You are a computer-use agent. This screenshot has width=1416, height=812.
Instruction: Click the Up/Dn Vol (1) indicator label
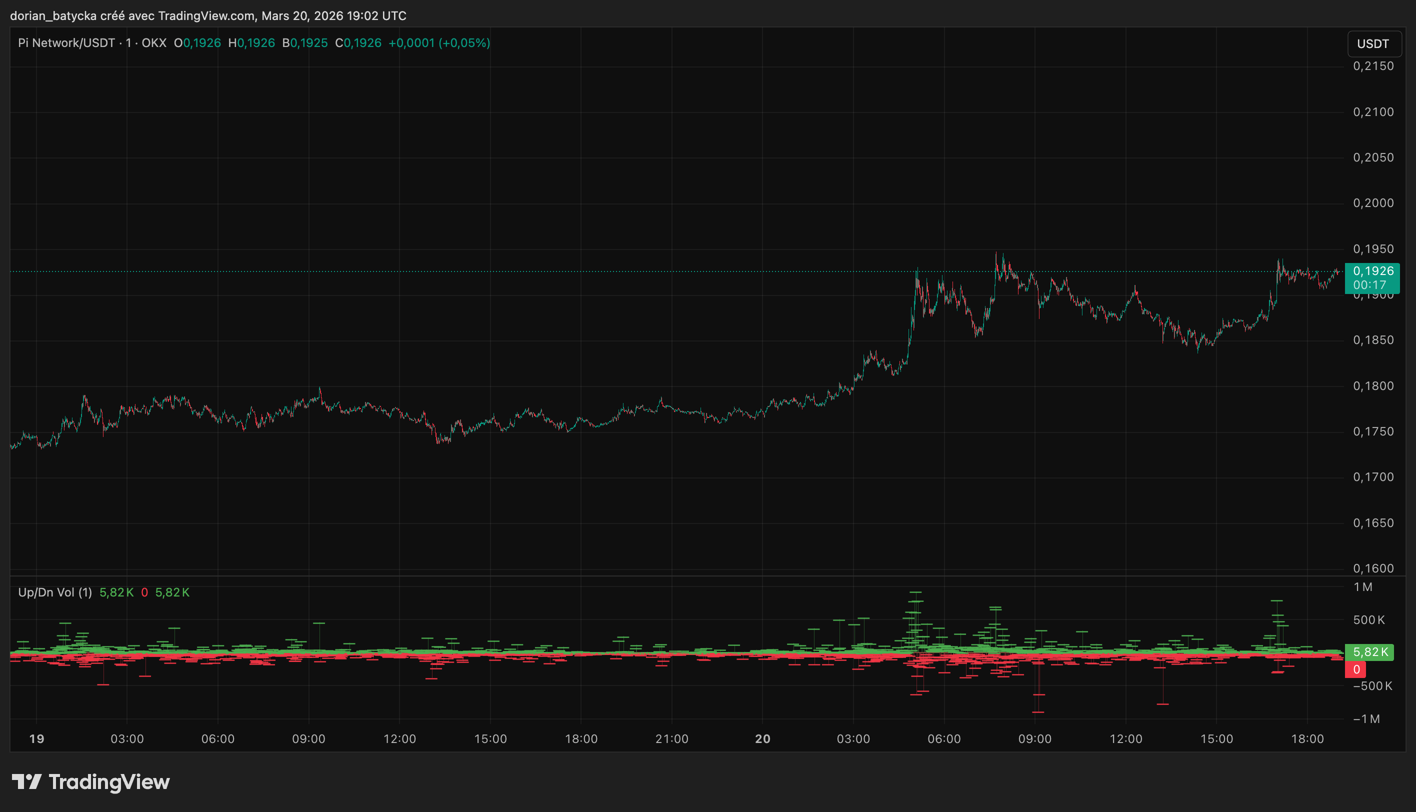click(x=54, y=592)
